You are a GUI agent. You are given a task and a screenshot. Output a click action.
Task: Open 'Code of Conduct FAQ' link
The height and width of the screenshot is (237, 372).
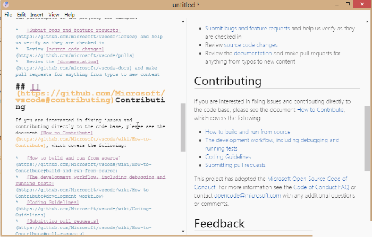(x=321, y=187)
